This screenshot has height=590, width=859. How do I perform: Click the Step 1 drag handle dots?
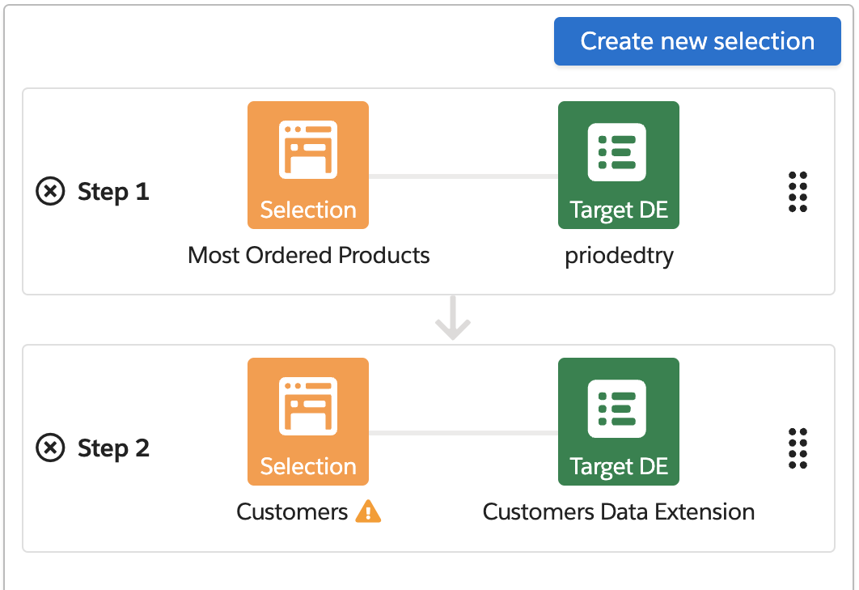pyautogui.click(x=798, y=192)
